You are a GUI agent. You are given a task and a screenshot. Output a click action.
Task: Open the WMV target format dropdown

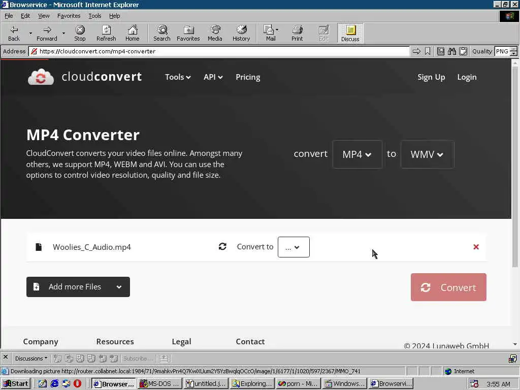pos(427,154)
